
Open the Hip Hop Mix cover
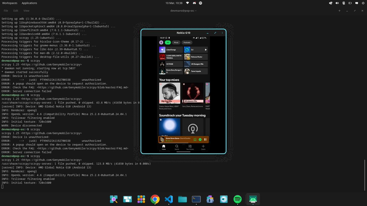[170, 93]
